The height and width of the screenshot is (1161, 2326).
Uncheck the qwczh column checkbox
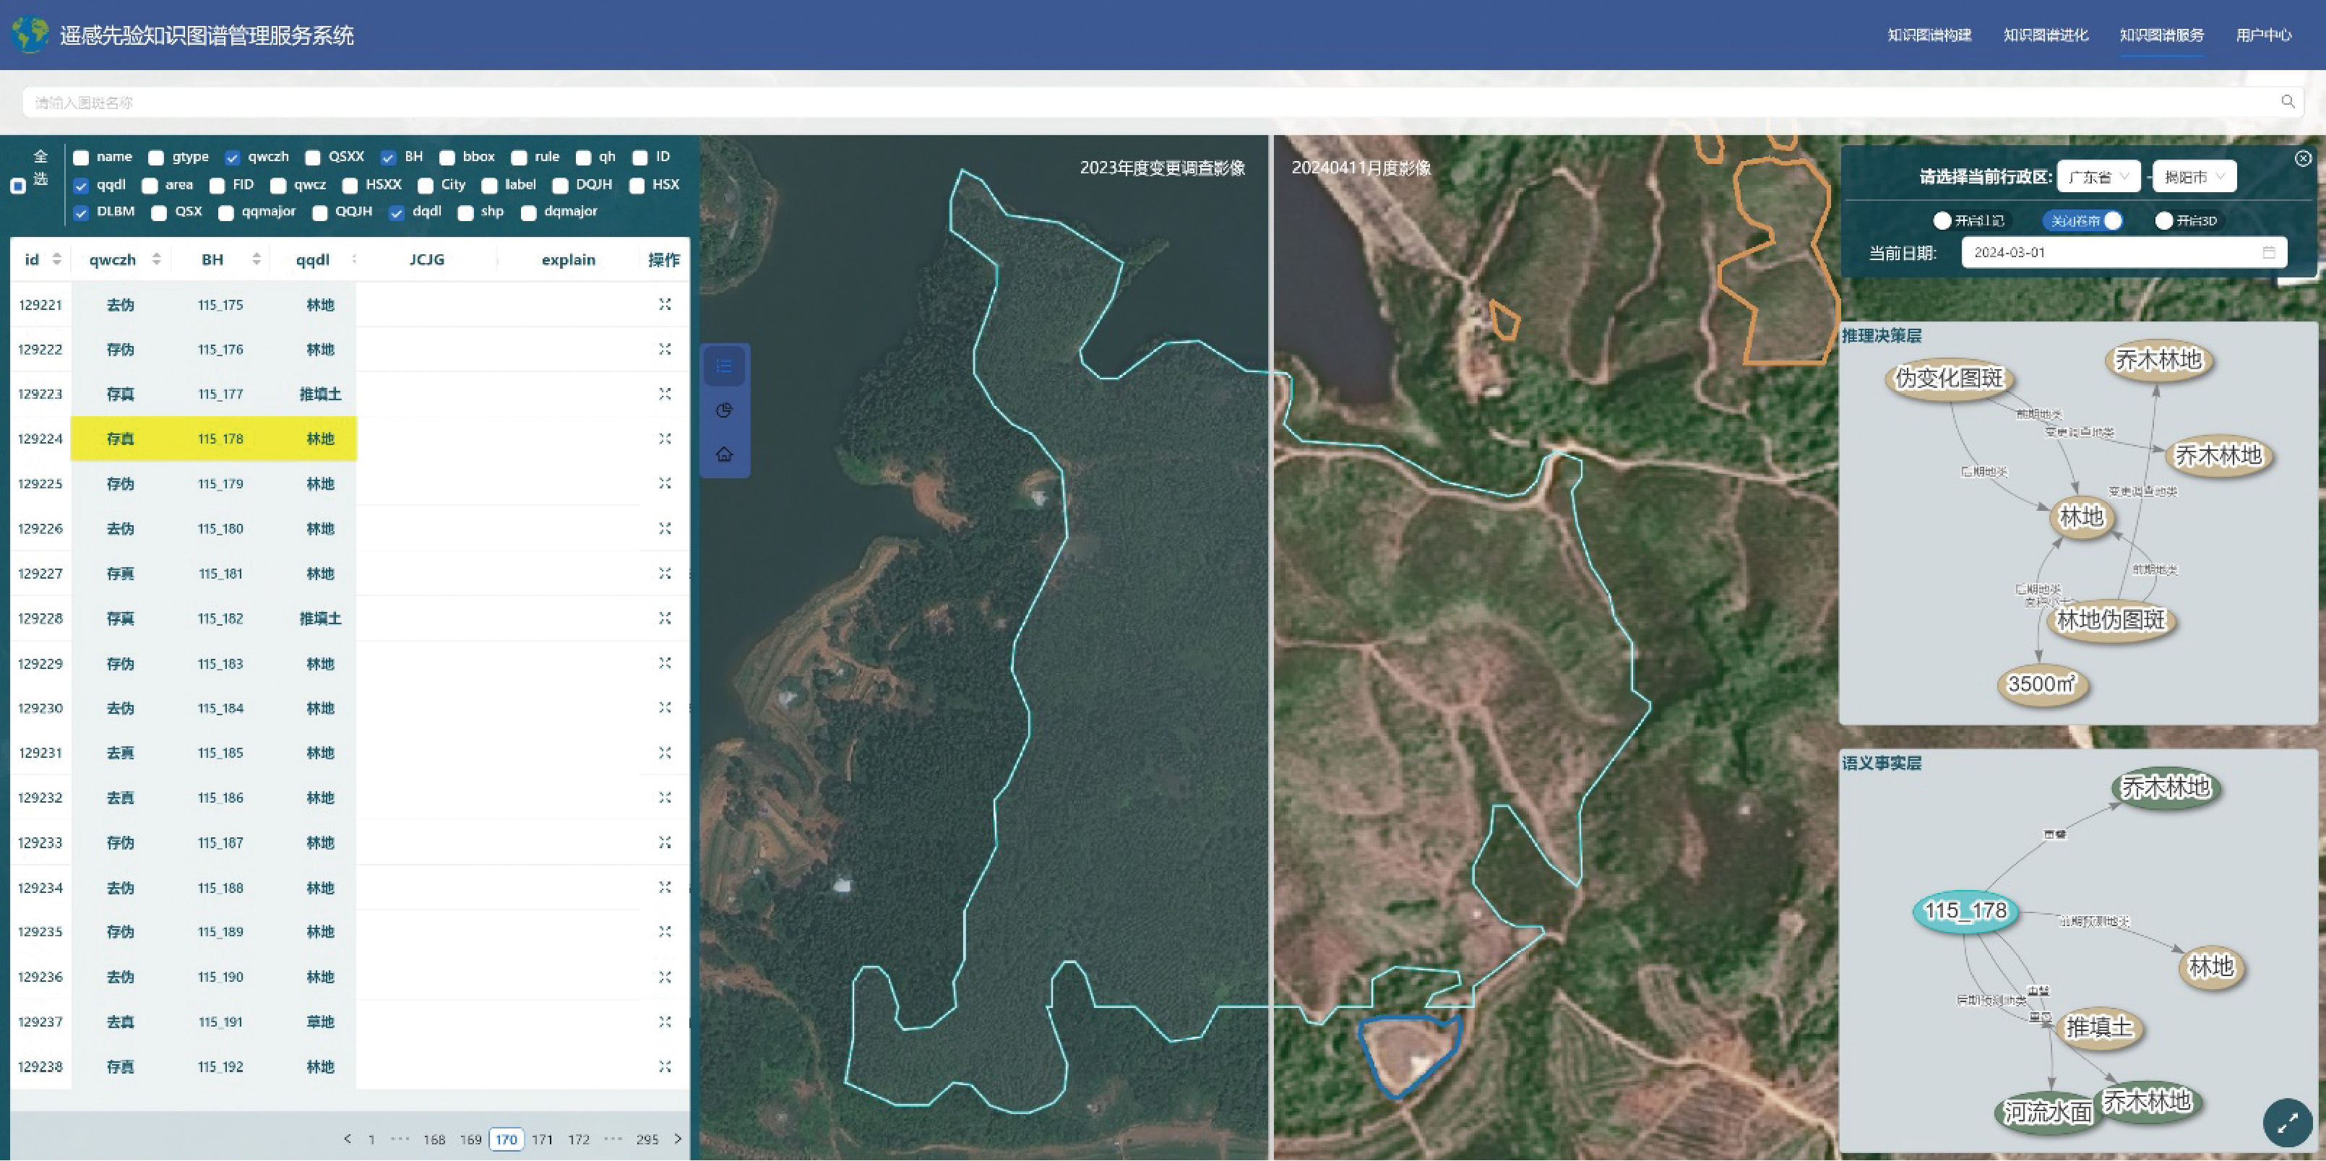point(233,158)
